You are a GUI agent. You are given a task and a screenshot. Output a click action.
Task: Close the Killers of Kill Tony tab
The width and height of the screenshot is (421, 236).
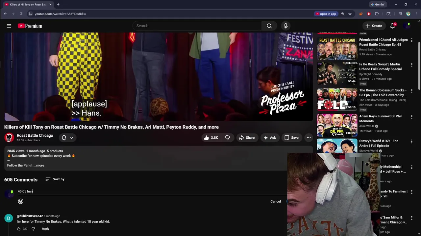point(50,5)
